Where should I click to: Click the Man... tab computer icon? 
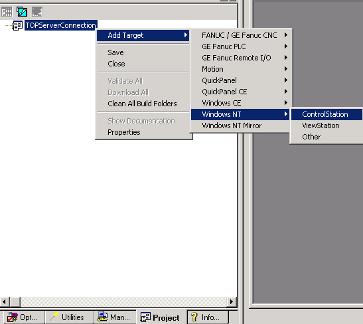pyautogui.click(x=103, y=317)
